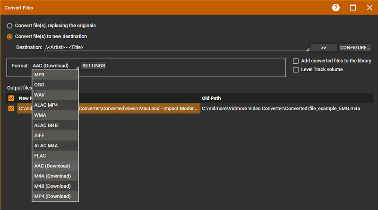Viewport: 378px width, 210px height.
Task: Click the Destination path input field
Action: [x=175, y=47]
